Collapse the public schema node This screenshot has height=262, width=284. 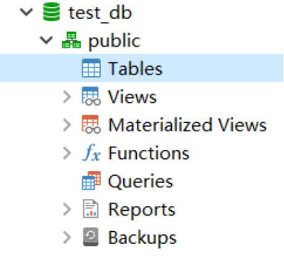point(46,40)
